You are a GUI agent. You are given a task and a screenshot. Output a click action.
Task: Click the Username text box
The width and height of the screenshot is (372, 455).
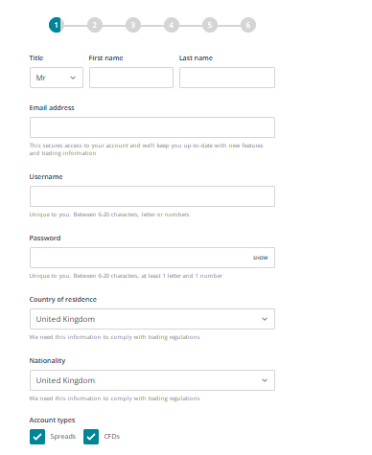152,196
